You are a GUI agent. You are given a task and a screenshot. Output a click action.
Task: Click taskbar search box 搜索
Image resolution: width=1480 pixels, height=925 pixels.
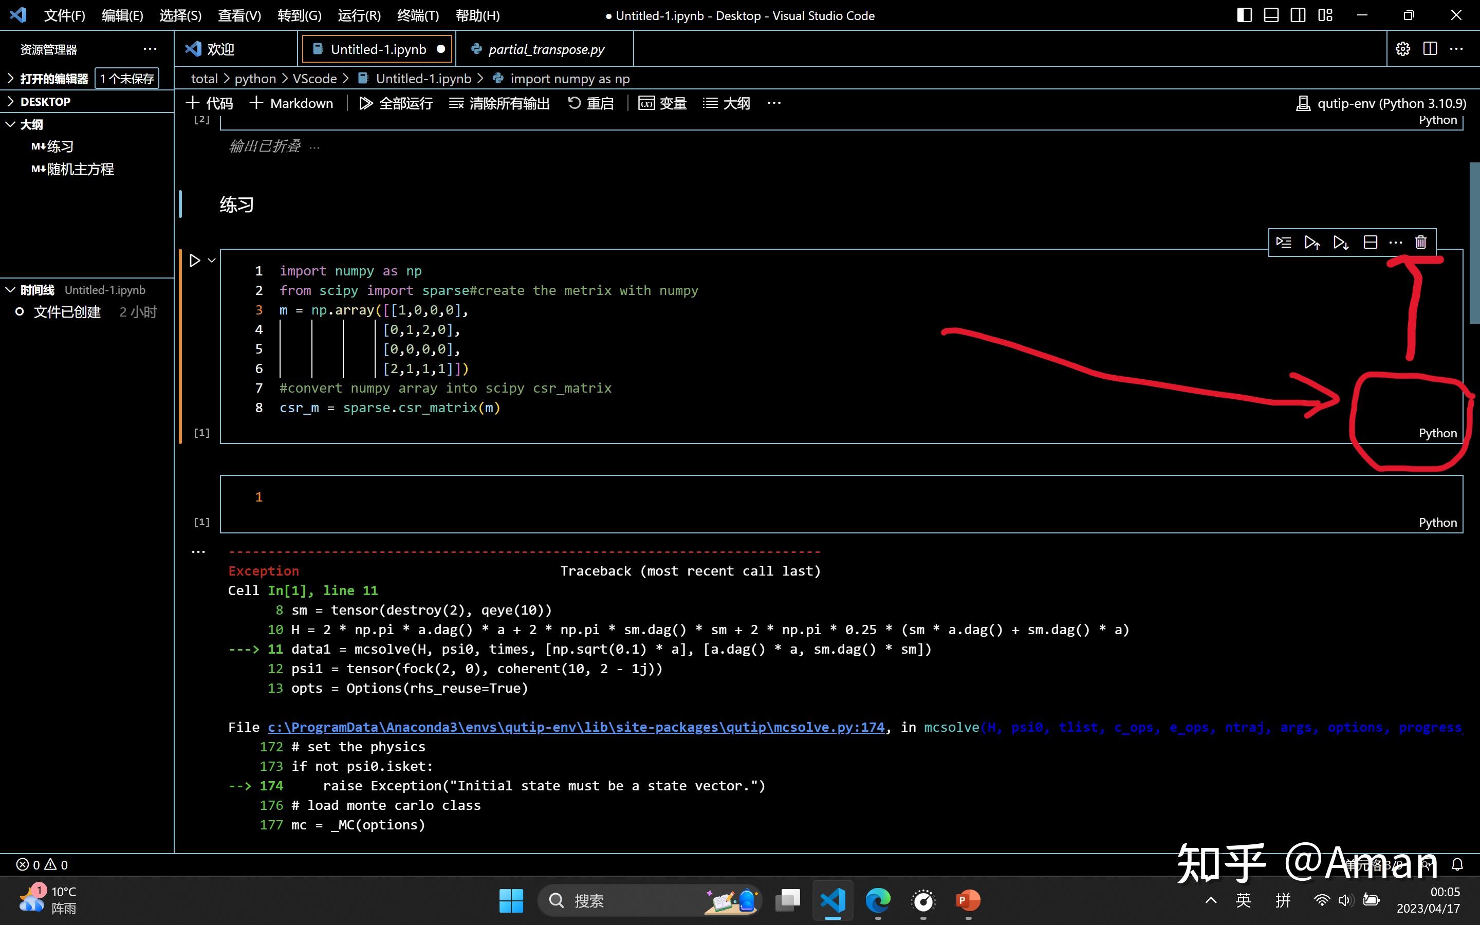click(650, 900)
